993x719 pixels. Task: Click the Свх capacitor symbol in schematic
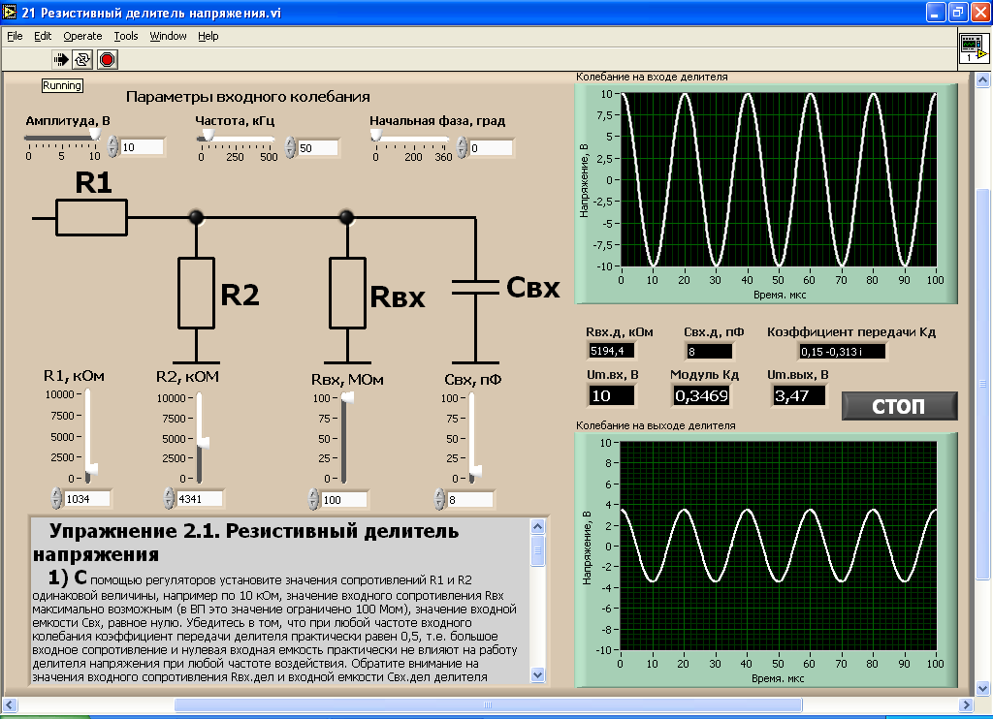(475, 288)
